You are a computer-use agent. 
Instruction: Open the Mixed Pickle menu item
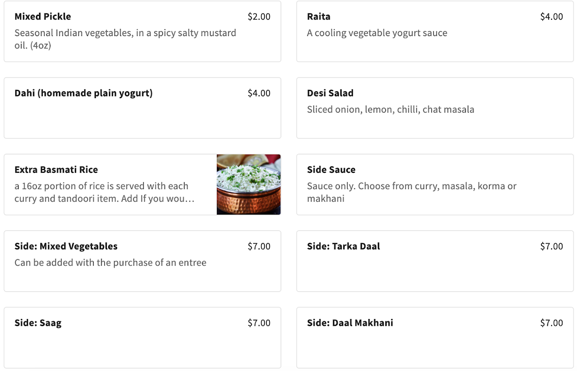click(142, 31)
